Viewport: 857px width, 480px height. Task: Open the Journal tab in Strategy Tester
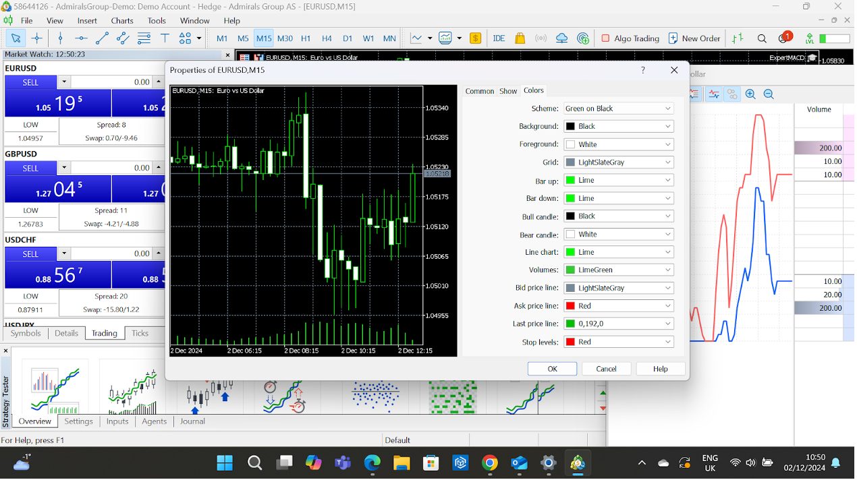192,421
